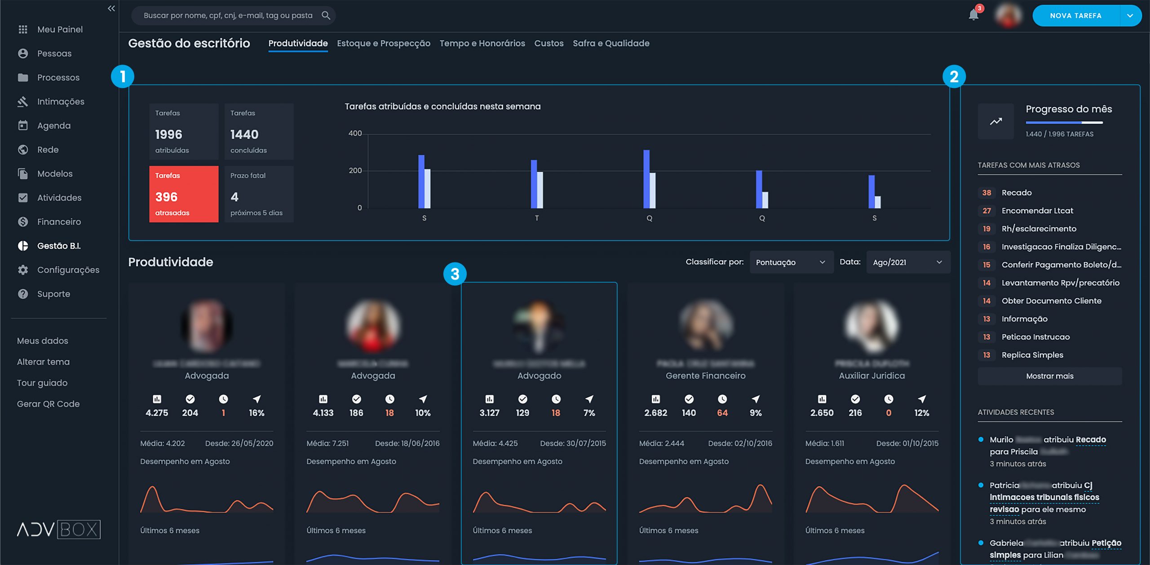Image resolution: width=1150 pixels, height=565 pixels.
Task: Click the Mostrar mais button
Action: (1049, 376)
